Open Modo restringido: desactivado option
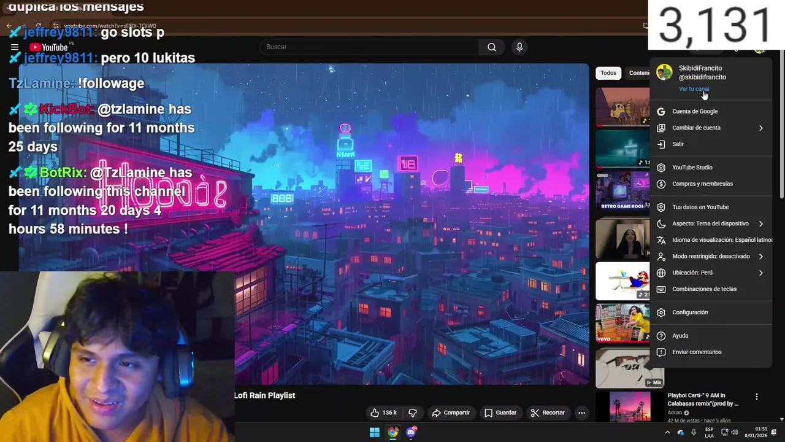Viewport: 785px width, 442px height. click(711, 256)
